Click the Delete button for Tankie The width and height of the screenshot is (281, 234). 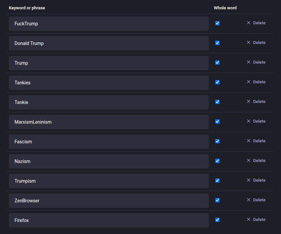pos(256,102)
